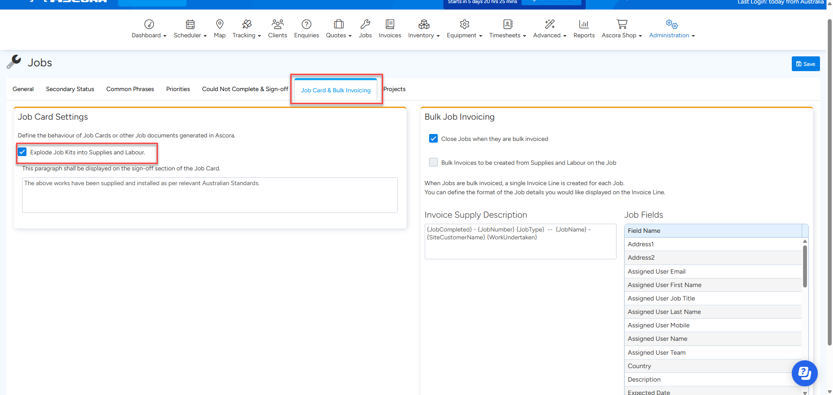Viewport: 833px width, 395px height.
Task: Switch to the Projects tab
Action: pyautogui.click(x=394, y=89)
